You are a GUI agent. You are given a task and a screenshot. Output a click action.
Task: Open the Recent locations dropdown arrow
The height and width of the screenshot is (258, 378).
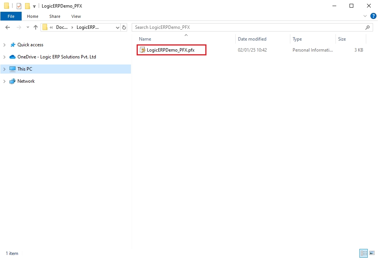[28, 27]
